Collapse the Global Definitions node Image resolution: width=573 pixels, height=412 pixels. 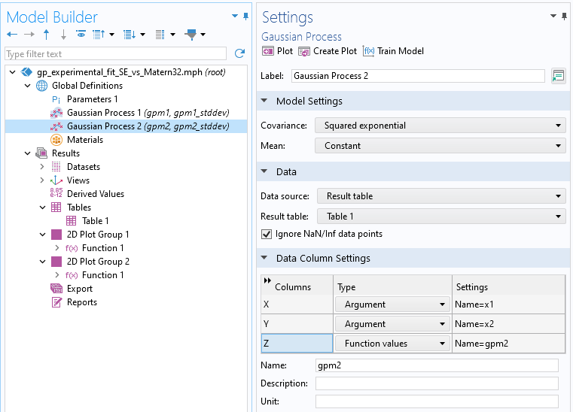click(28, 86)
